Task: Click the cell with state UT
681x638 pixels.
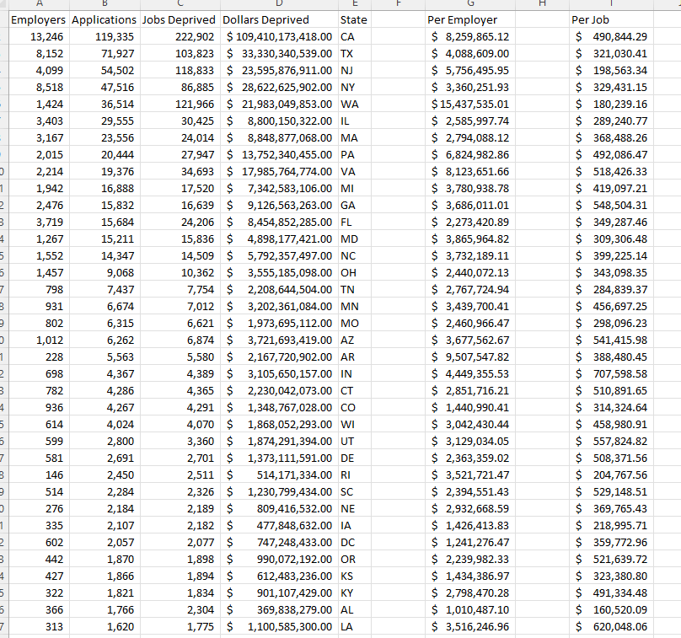Action: coord(355,442)
